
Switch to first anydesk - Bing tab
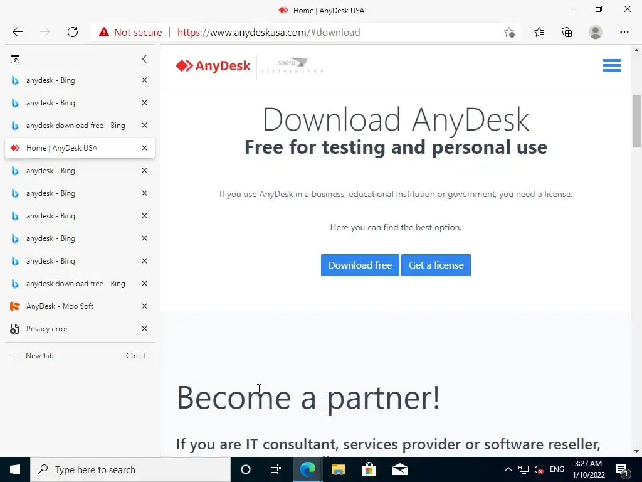80,80
